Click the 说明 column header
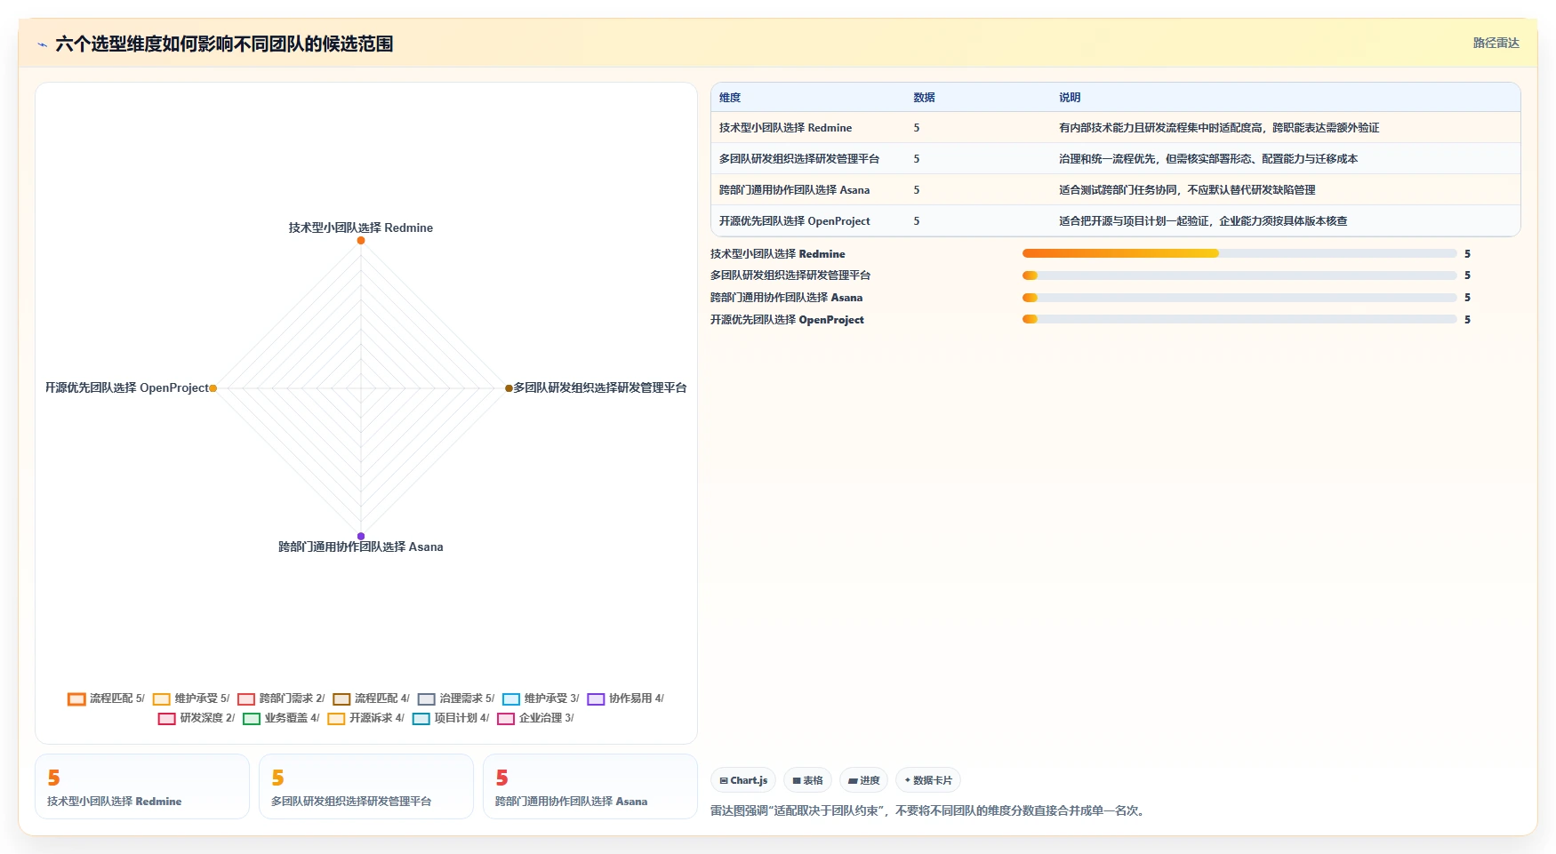The width and height of the screenshot is (1556, 854). [x=1070, y=98]
